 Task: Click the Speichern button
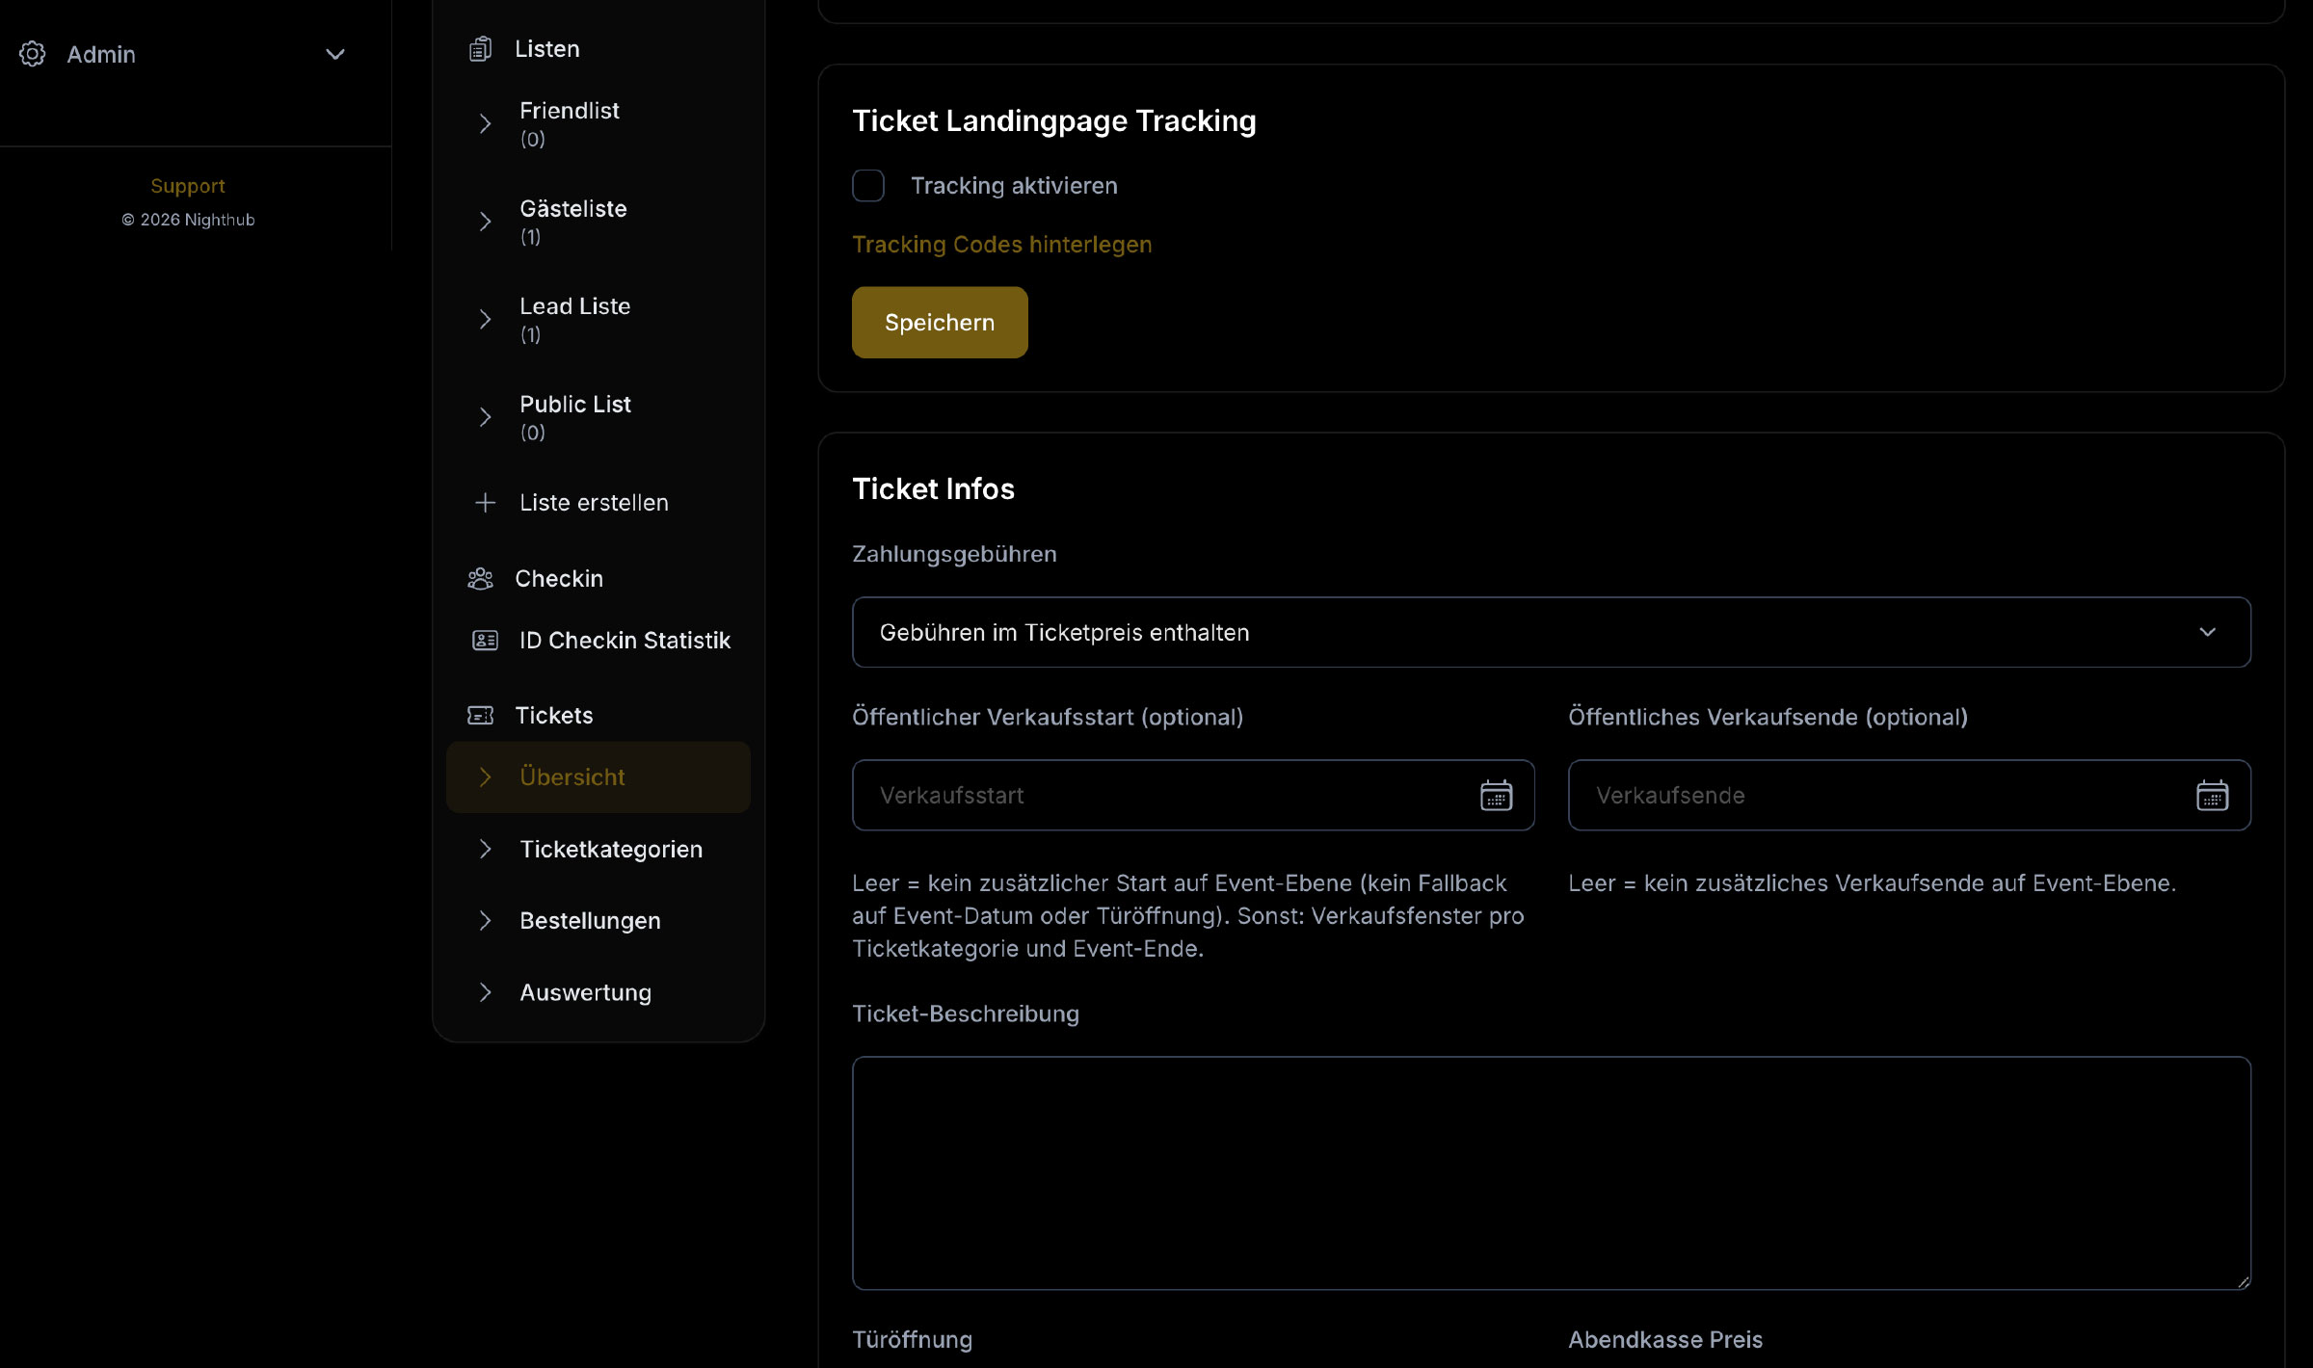[x=939, y=322]
